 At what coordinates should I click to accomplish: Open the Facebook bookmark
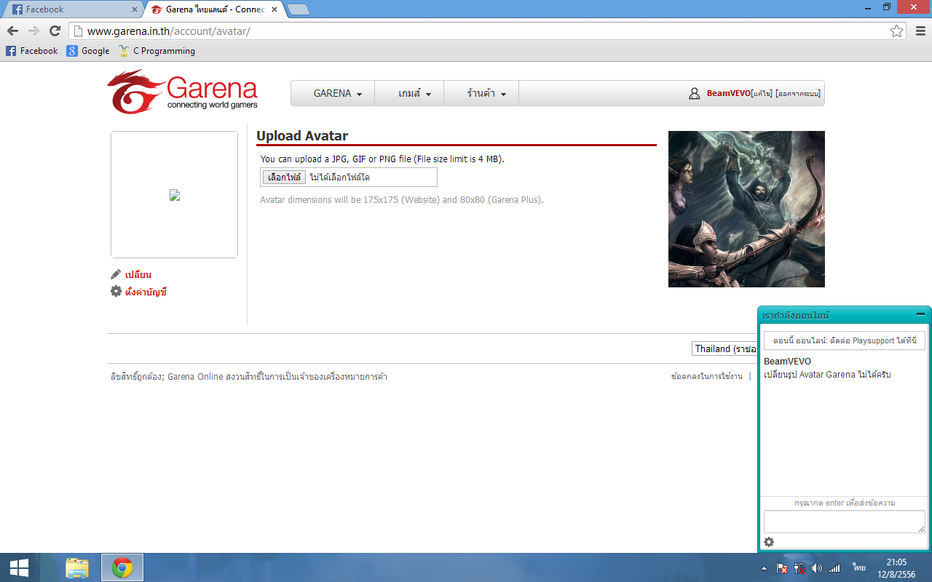(32, 51)
